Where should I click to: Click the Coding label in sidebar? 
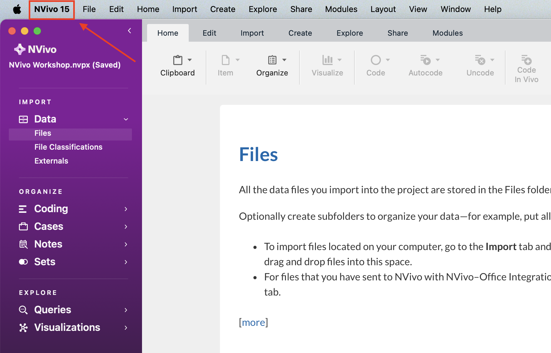pos(51,209)
